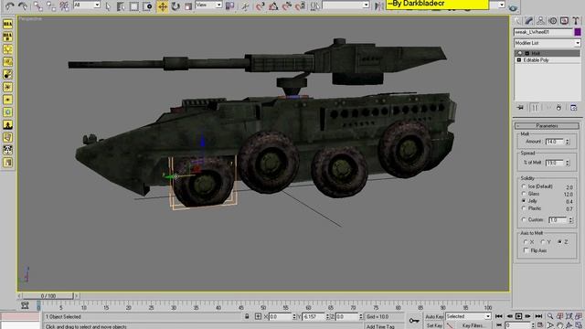Click the large Set Keys key icon
Image resolution: width=585 pixels, height=329 pixels.
(x=414, y=321)
